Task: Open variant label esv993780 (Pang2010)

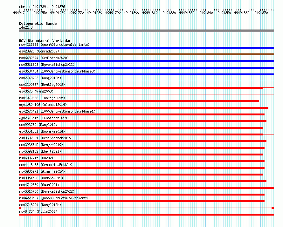Action: (x=38, y=125)
